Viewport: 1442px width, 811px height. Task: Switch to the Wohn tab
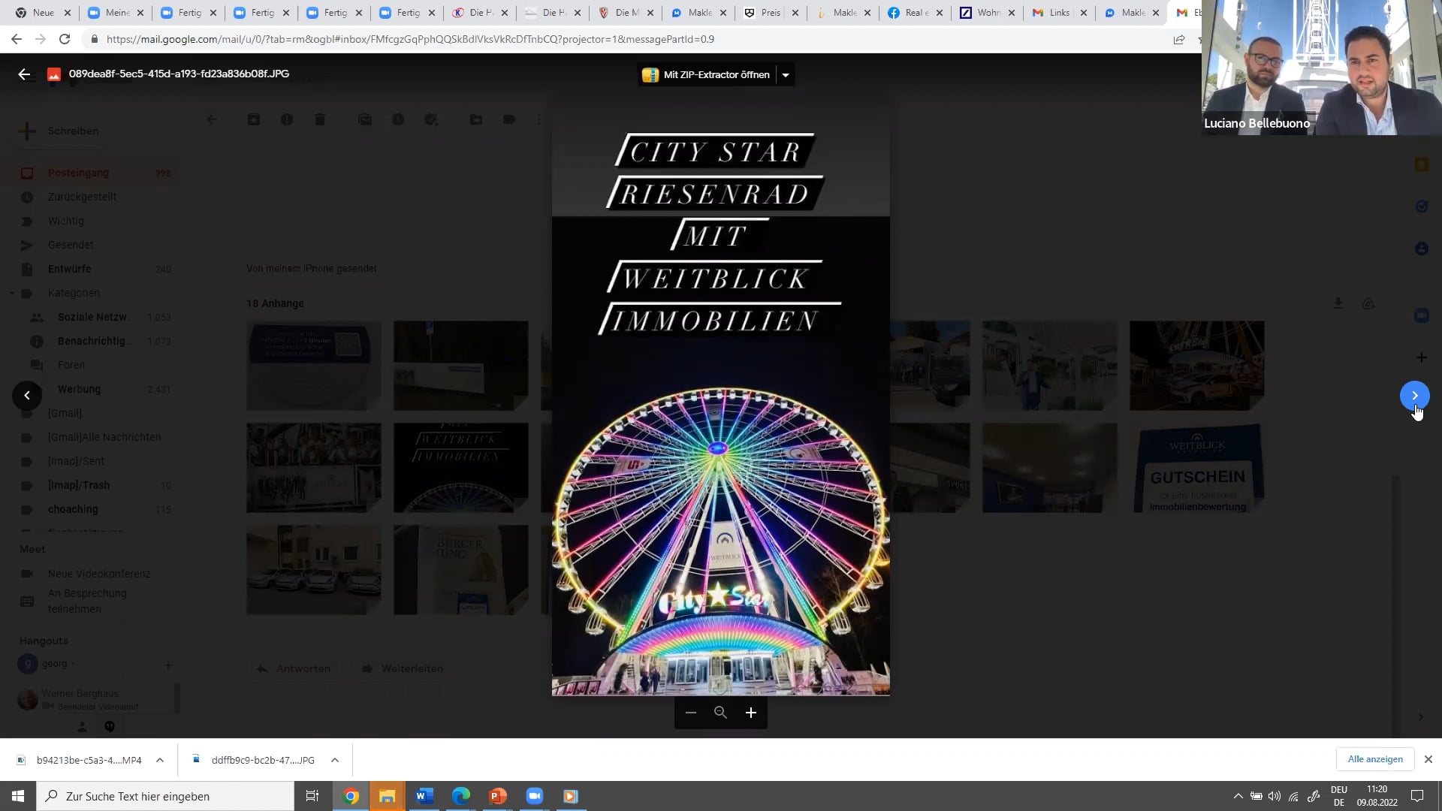(x=988, y=13)
